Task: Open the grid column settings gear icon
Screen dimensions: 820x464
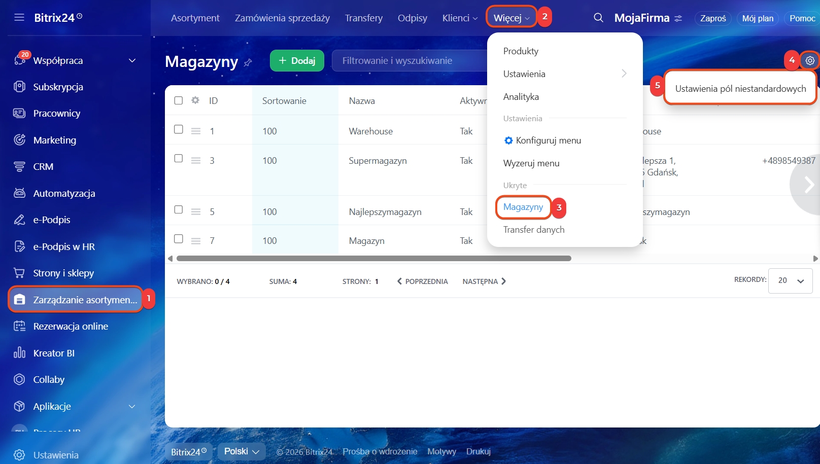Action: 195,100
